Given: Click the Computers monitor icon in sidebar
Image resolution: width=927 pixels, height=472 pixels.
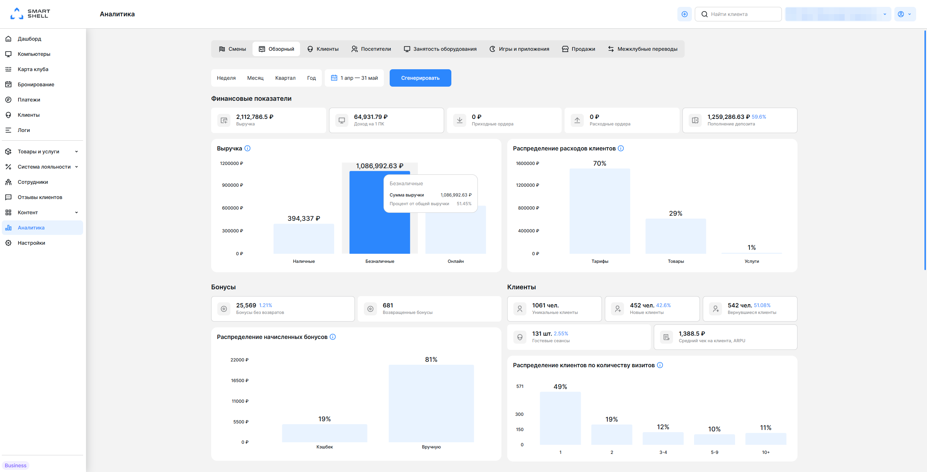Looking at the screenshot, I should (8, 54).
